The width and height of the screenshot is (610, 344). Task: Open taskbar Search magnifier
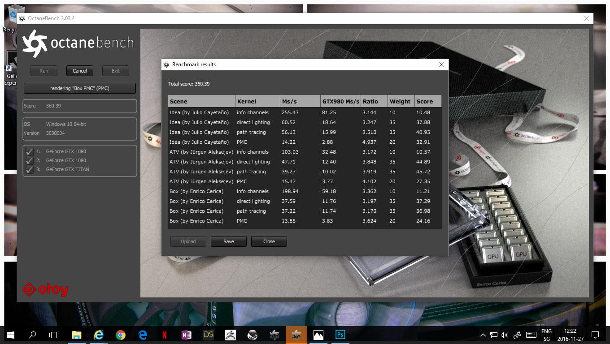pyautogui.click(x=32, y=335)
